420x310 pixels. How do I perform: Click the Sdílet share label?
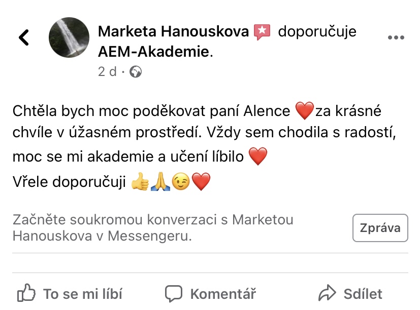pyautogui.click(x=363, y=294)
